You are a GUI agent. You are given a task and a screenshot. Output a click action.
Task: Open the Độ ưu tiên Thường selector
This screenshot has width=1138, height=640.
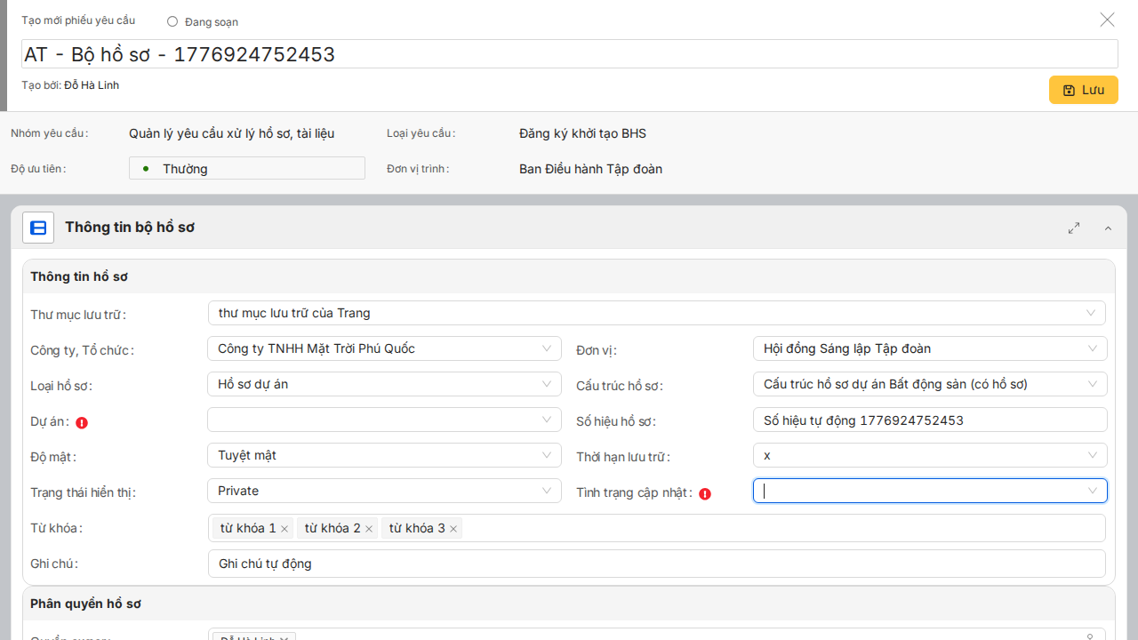tap(247, 169)
